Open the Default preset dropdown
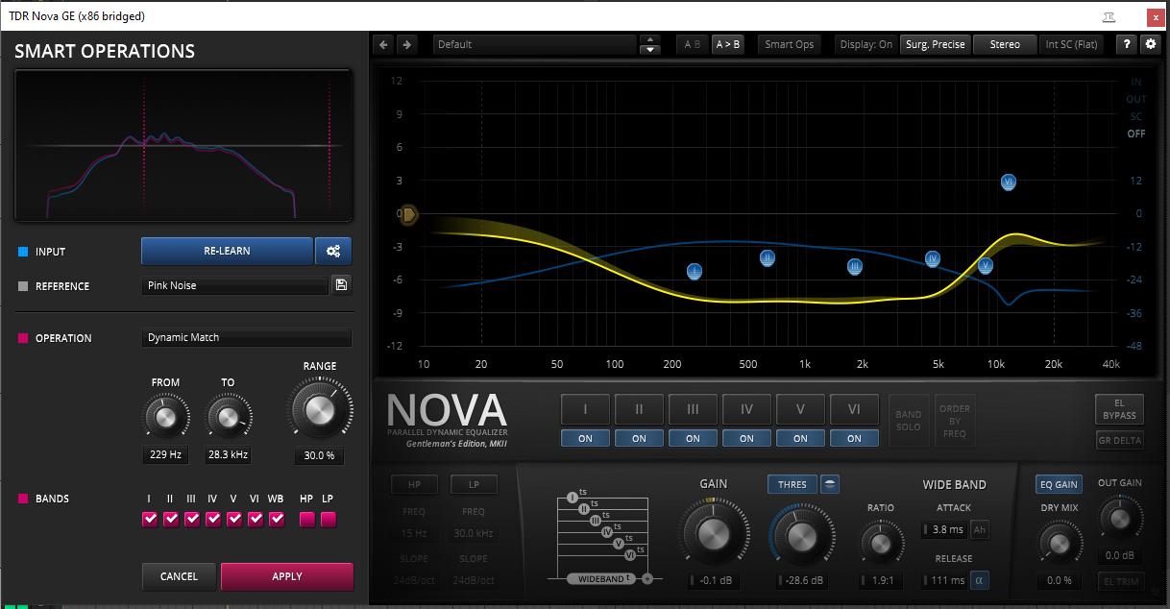Viewport: 1170px width, 609px height. click(x=534, y=44)
